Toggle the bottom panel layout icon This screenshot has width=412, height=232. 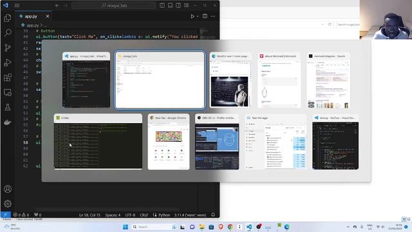coord(170,5)
